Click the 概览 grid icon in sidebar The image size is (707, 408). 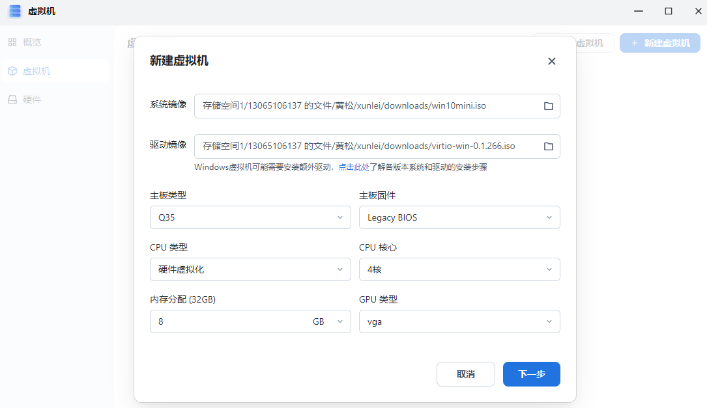point(12,42)
